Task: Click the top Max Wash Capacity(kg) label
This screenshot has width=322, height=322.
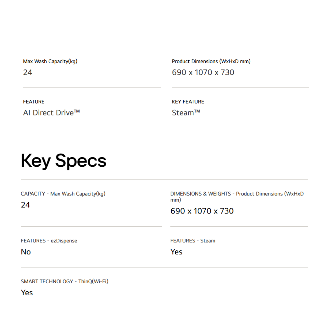Action: [50, 61]
